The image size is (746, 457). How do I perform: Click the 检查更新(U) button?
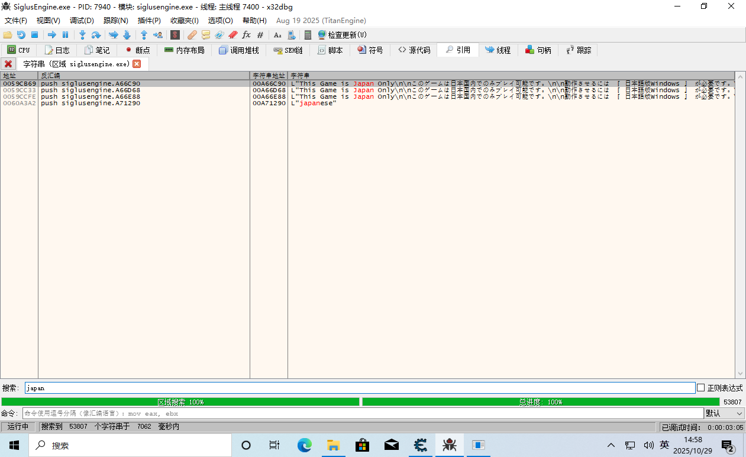point(342,35)
